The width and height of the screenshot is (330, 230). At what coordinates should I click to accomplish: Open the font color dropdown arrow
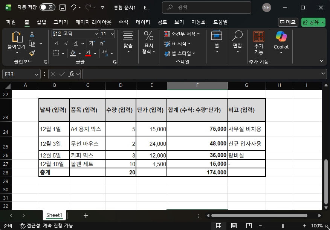(96, 53)
